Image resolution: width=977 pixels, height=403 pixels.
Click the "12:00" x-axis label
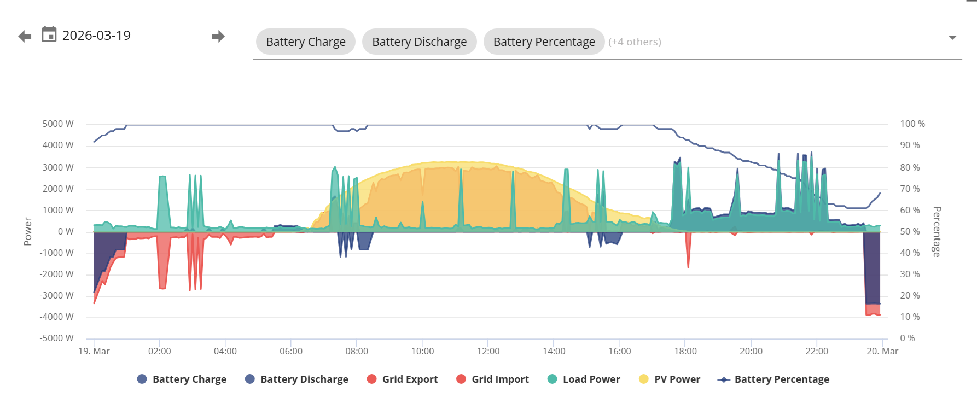pos(489,351)
